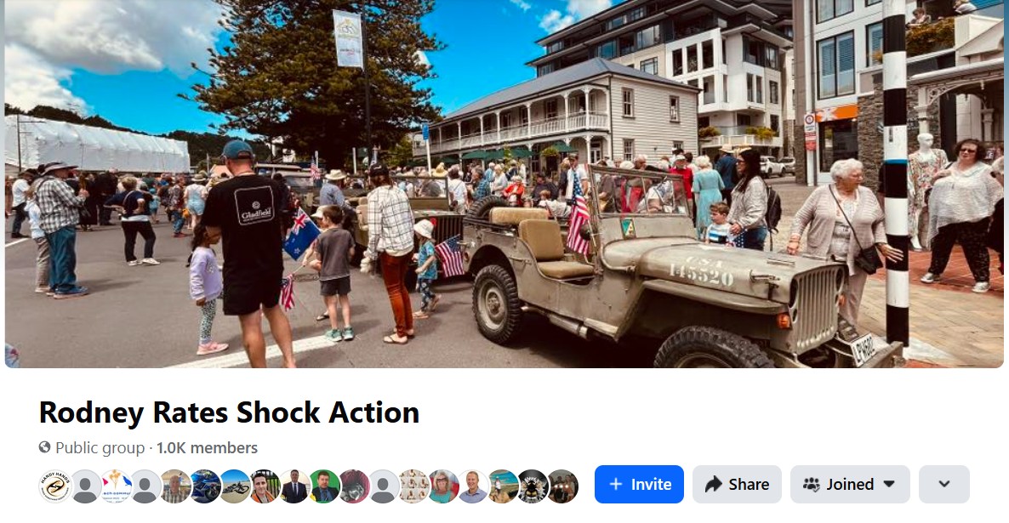
Task: Open the group cover photo with jeep
Action: (x=504, y=184)
